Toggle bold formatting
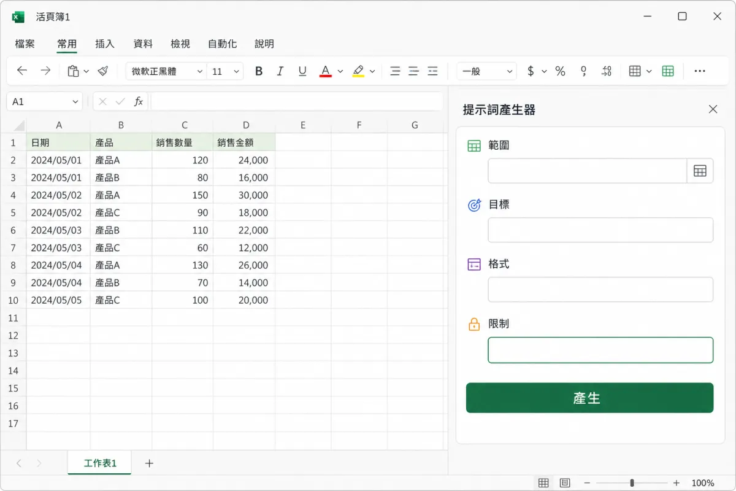 pos(259,71)
